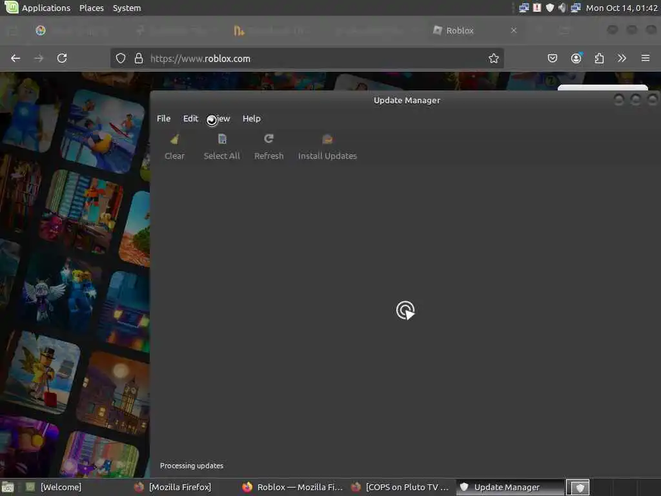Click the surfing game thumbnail on Roblox page

click(103, 130)
